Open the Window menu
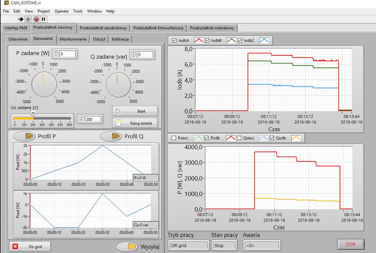This screenshot has width=376, height=253. [94, 11]
